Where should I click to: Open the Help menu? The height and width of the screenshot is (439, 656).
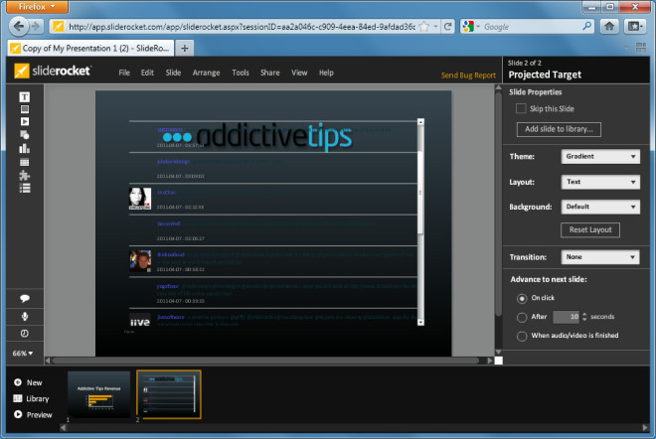pos(326,73)
